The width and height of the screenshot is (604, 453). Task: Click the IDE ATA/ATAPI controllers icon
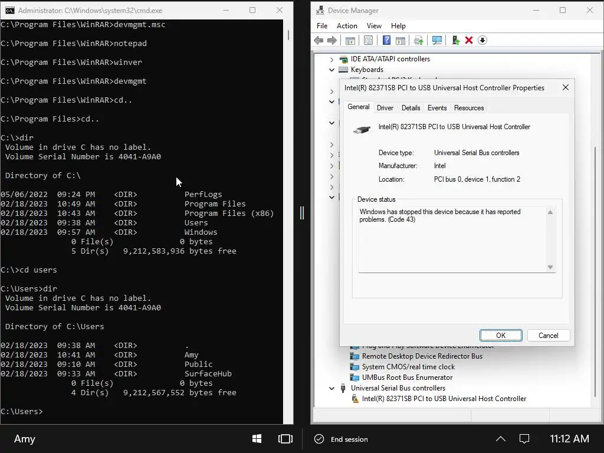click(343, 59)
